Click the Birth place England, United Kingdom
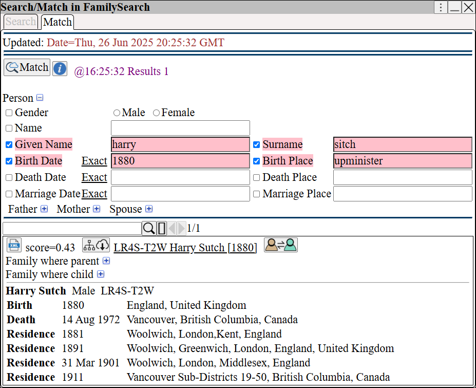This screenshot has height=388, width=476. (x=186, y=305)
